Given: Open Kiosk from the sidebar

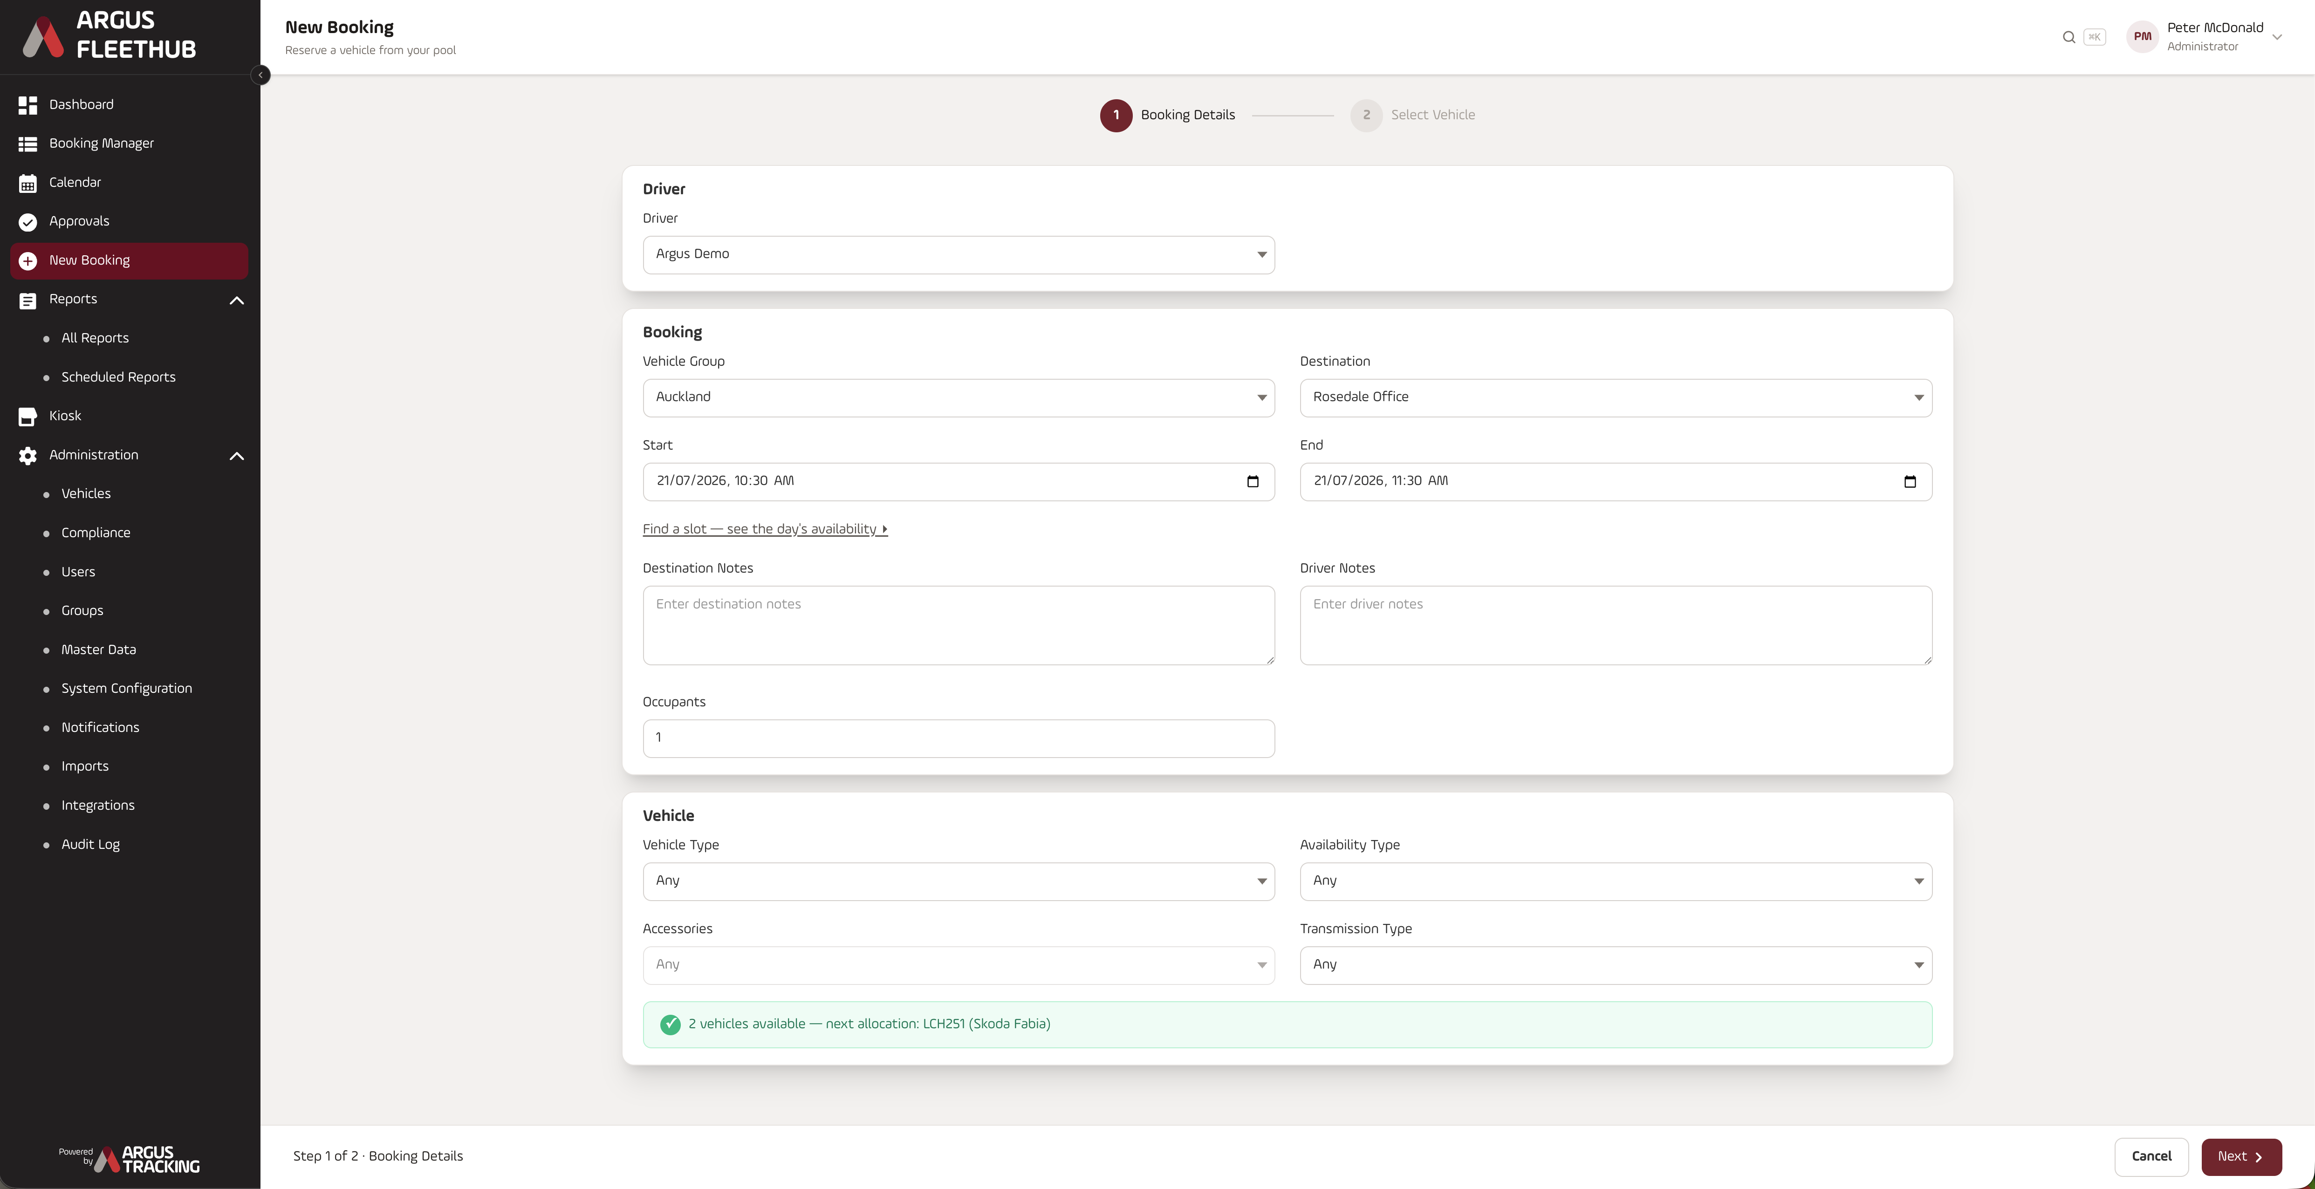Looking at the screenshot, I should pos(130,416).
